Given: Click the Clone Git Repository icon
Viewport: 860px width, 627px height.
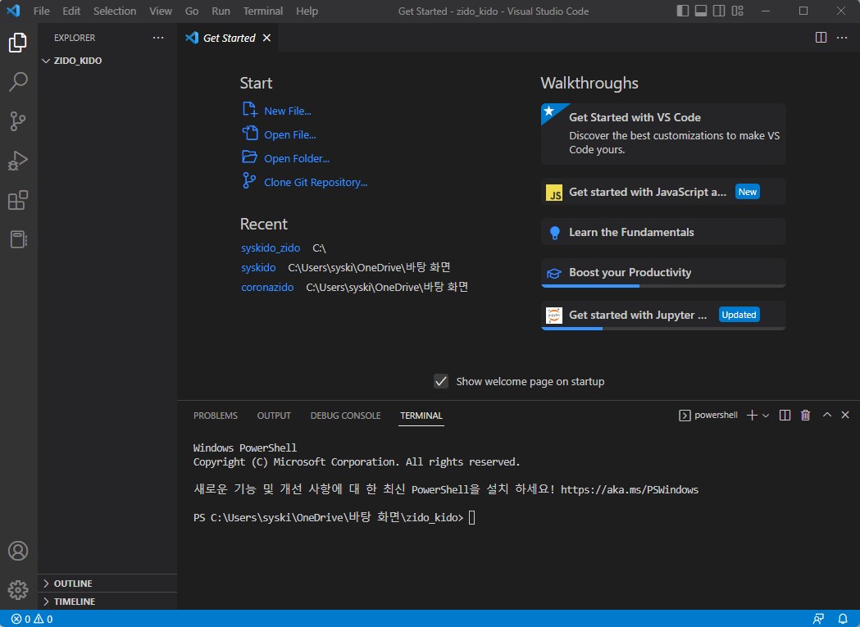Looking at the screenshot, I should pos(249,180).
